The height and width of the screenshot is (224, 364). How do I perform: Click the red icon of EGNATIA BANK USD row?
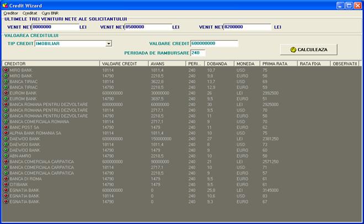pos(6,195)
